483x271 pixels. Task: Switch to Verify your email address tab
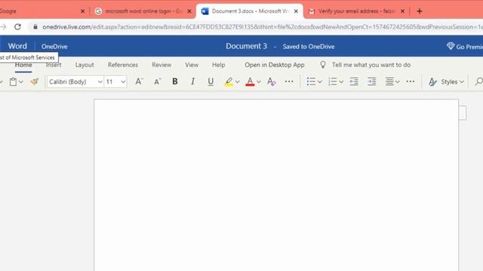[356, 11]
